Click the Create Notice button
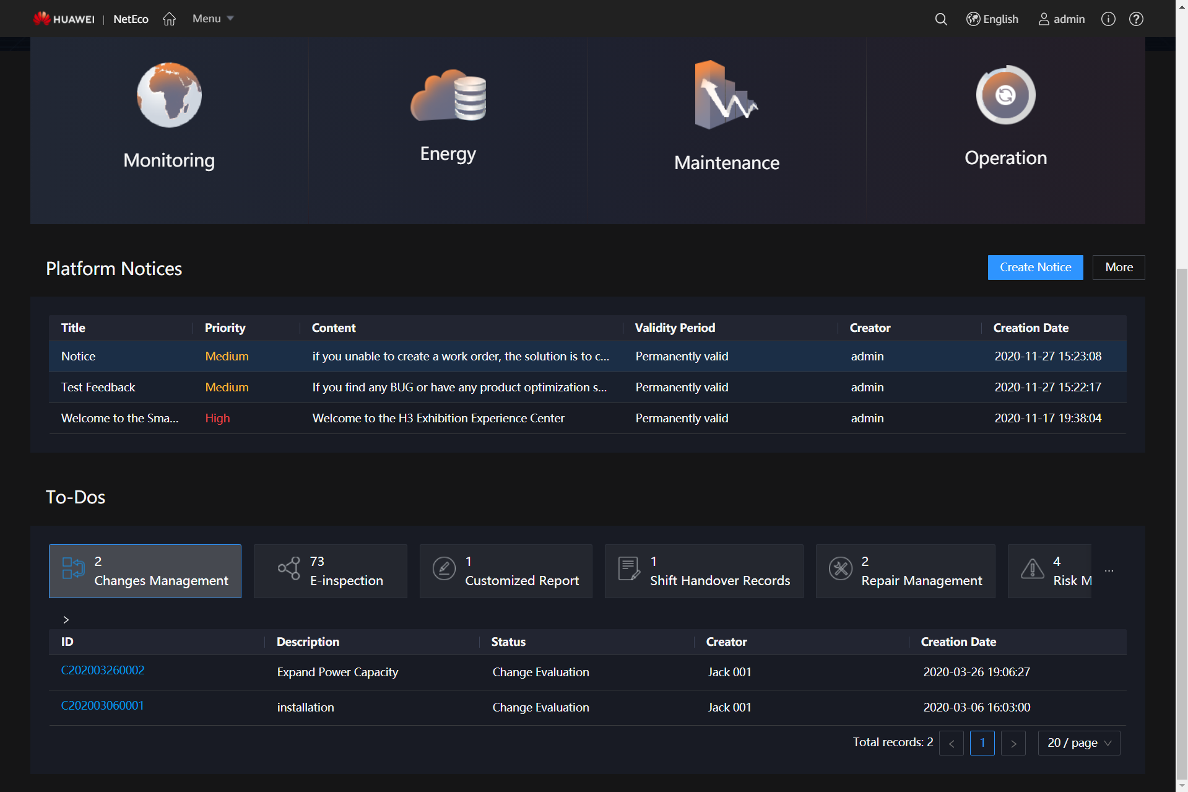 1034,268
